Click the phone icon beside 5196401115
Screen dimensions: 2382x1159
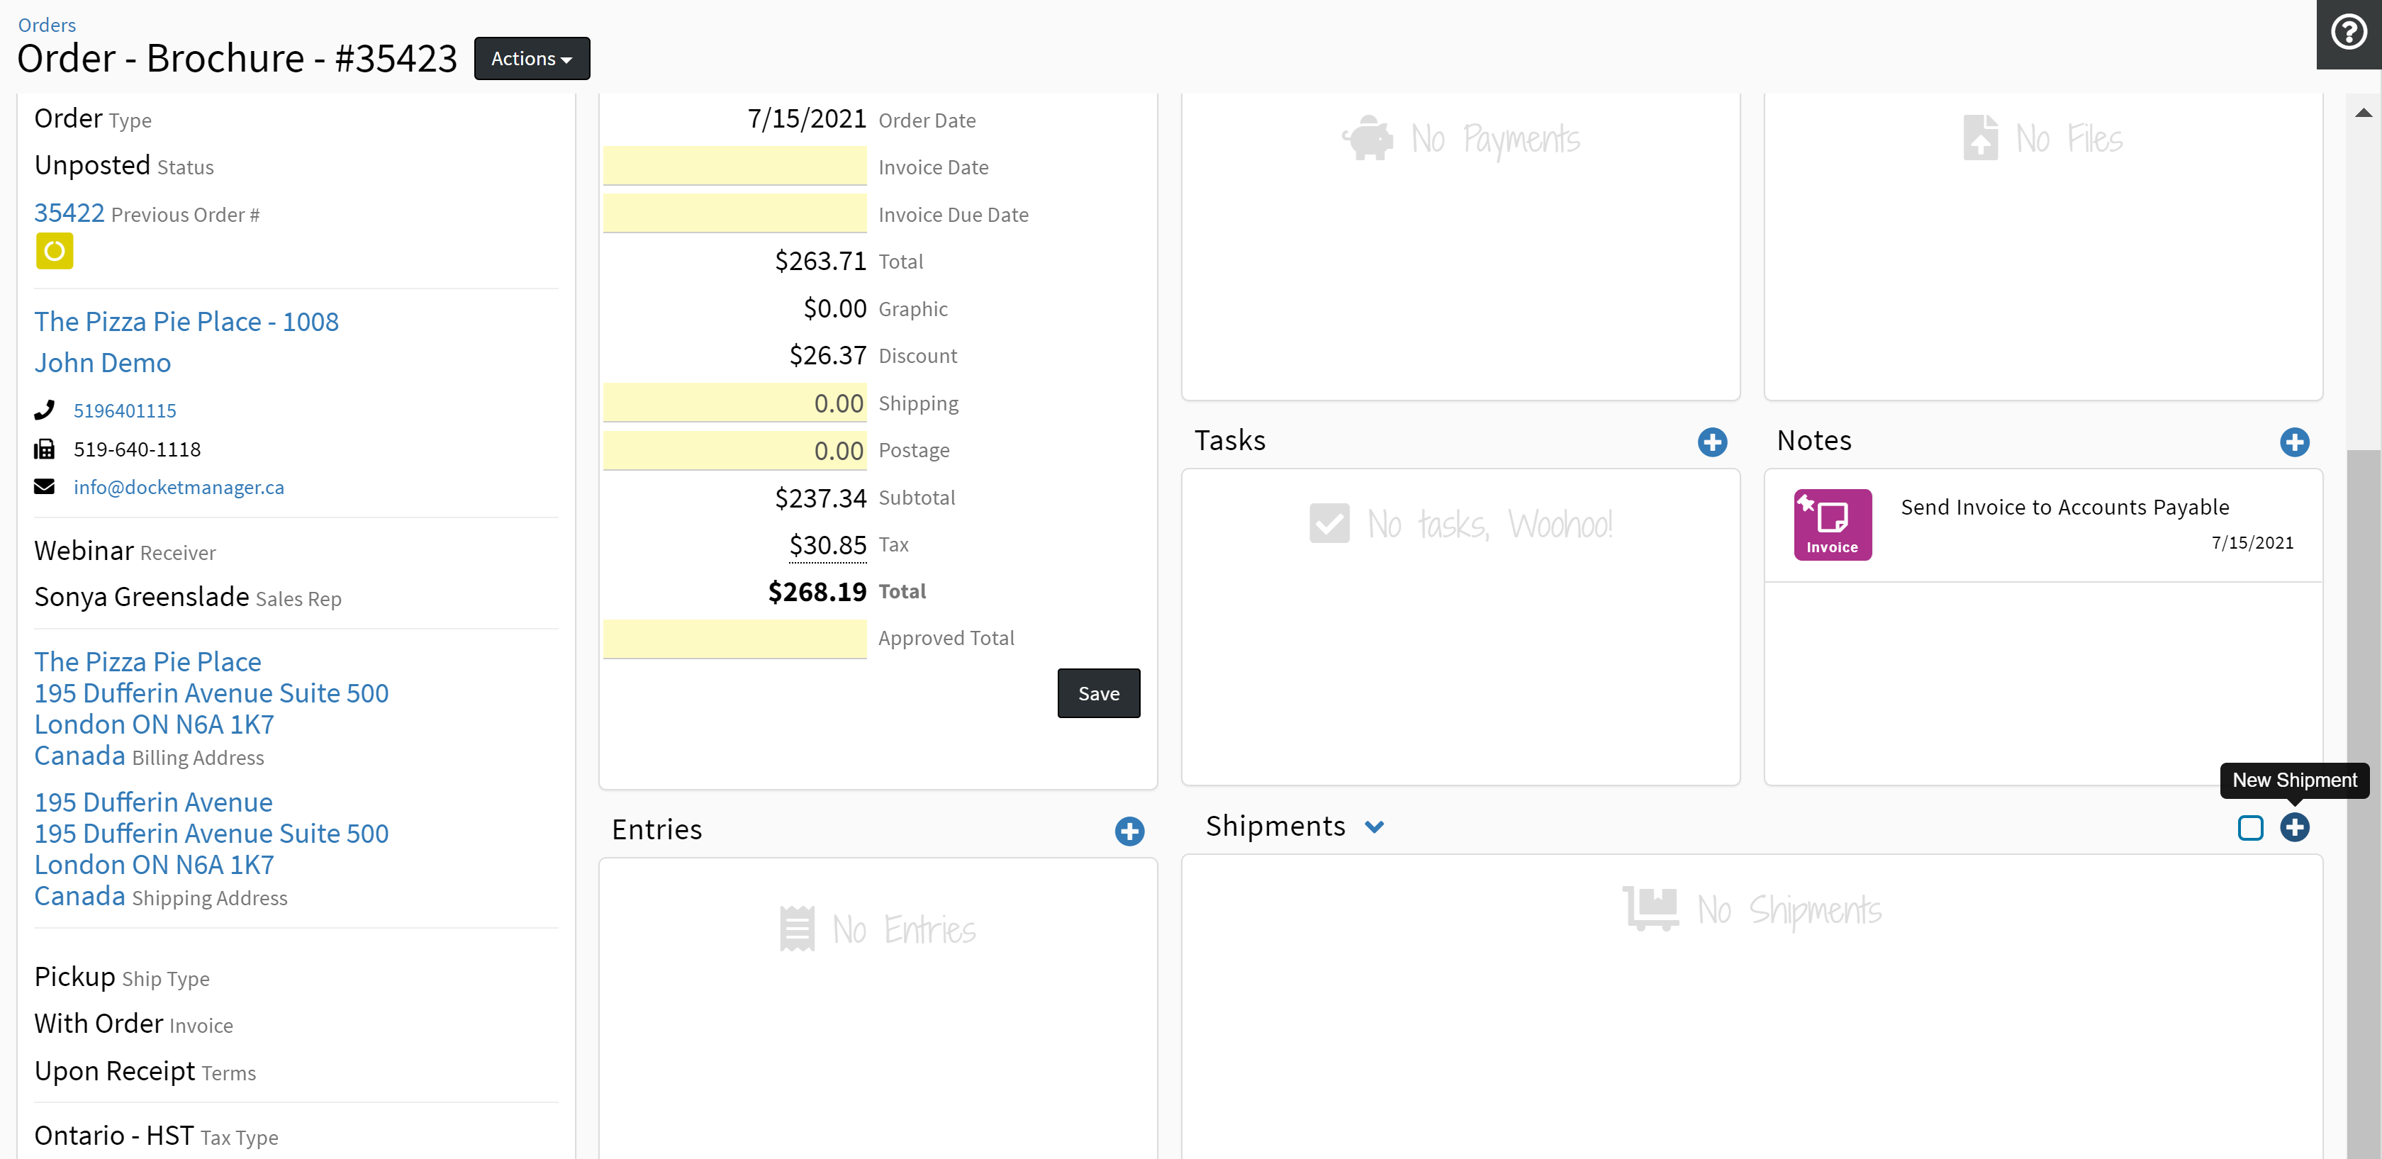[x=45, y=410]
